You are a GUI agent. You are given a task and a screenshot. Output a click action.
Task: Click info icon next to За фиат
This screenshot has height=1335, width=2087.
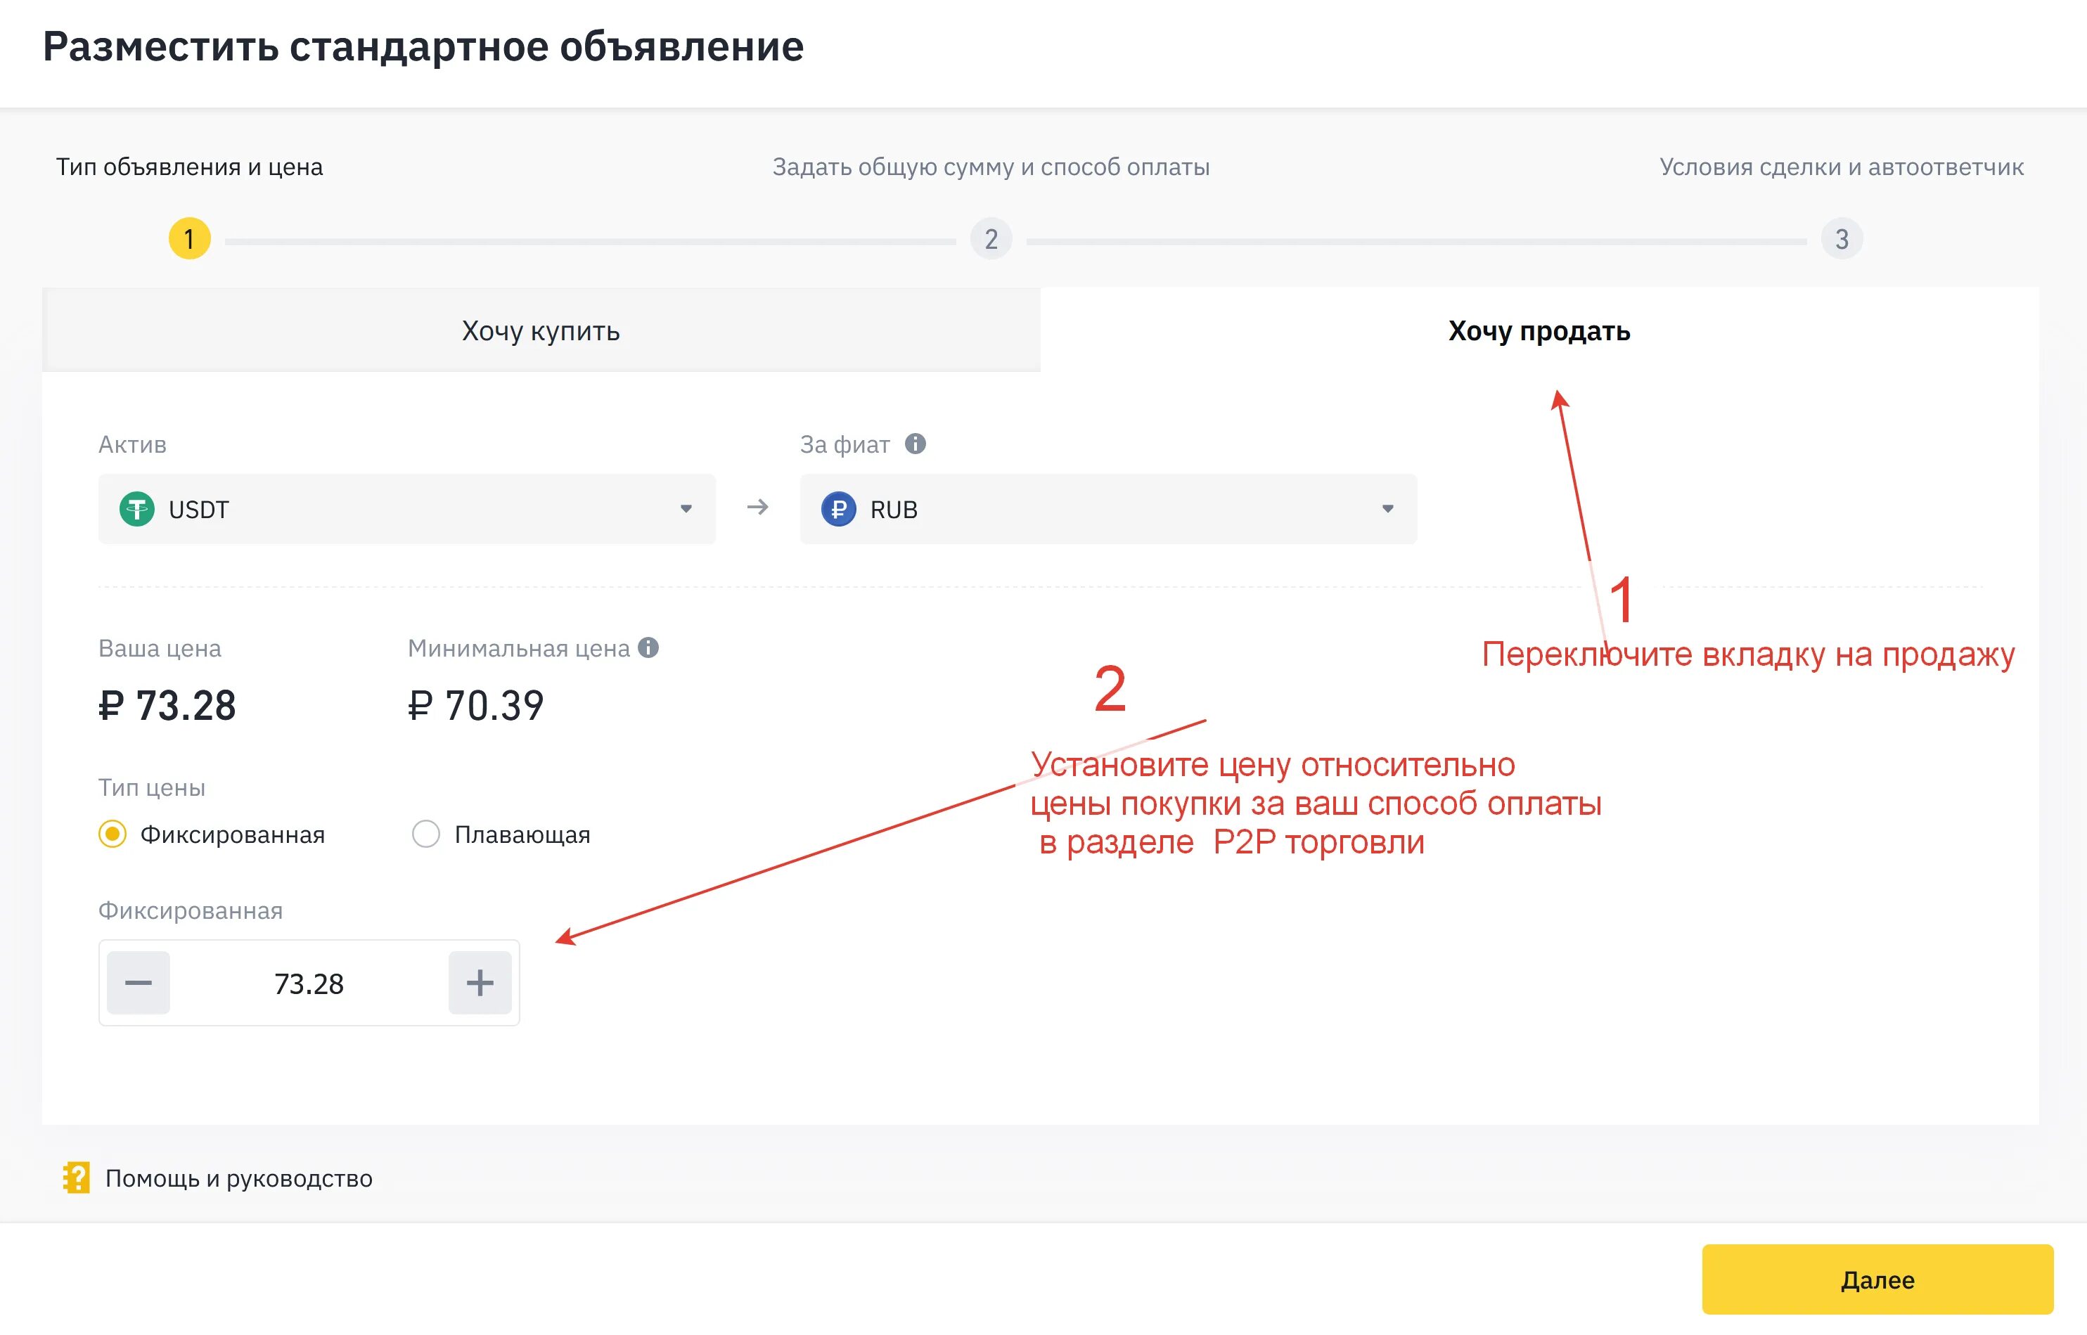tap(915, 444)
